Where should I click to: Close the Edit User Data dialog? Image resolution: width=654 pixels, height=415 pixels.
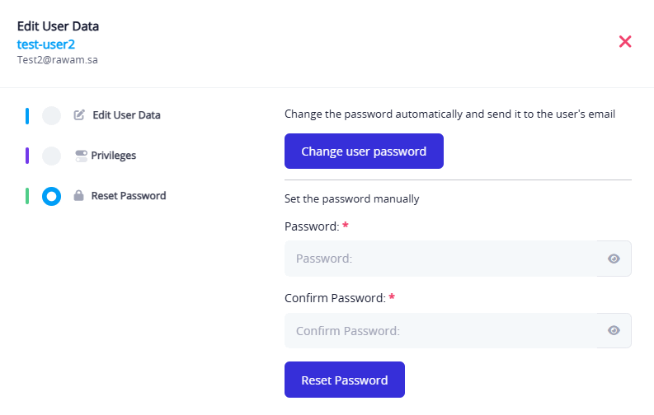[625, 41]
